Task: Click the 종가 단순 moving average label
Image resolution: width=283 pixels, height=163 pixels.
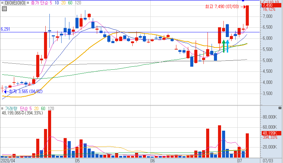Action: (x=40, y=3)
